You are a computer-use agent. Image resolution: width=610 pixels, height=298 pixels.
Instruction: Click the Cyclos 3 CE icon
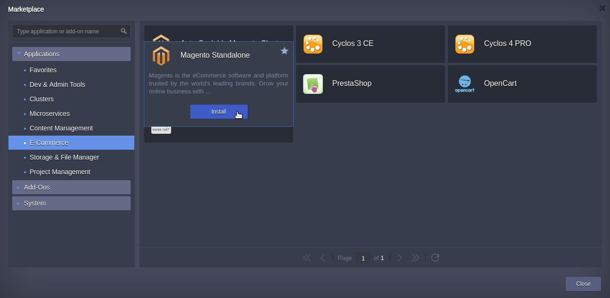pyautogui.click(x=313, y=44)
